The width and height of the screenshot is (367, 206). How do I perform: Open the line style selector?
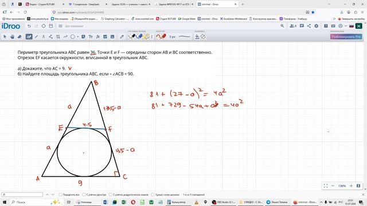(185, 37)
